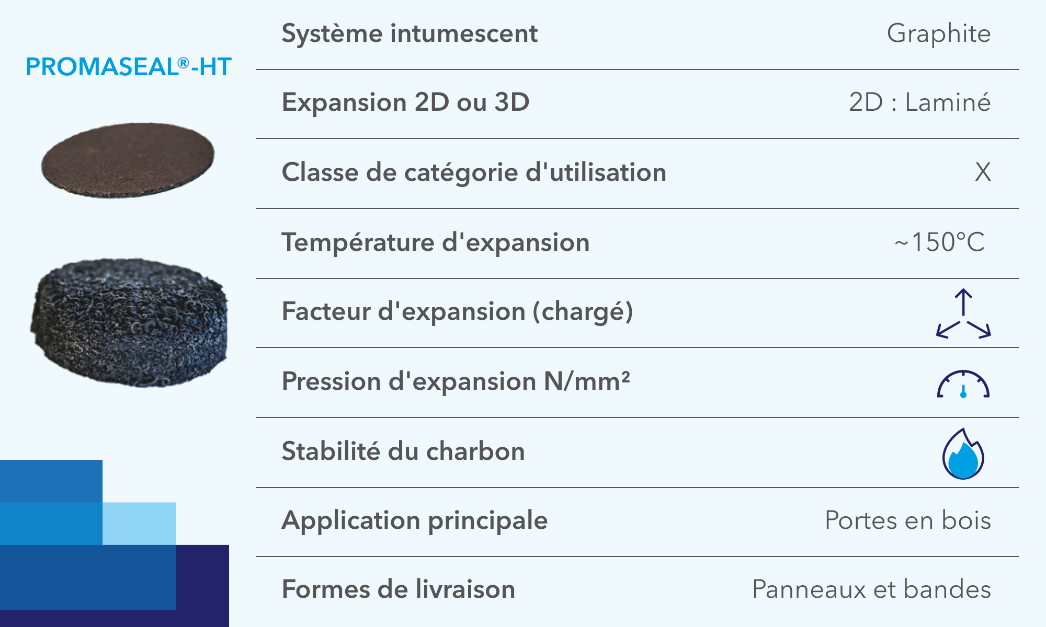Click the "Graphite" value text
Viewport: 1046px width, 627px height.
(x=938, y=33)
